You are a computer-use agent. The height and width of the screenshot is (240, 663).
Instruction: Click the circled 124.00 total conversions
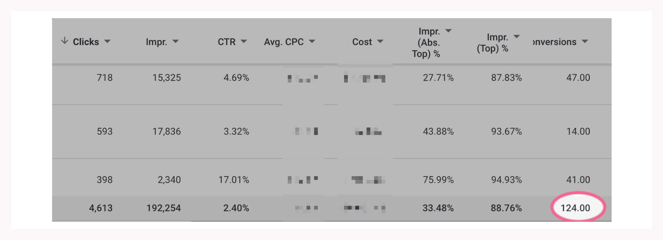click(x=575, y=208)
